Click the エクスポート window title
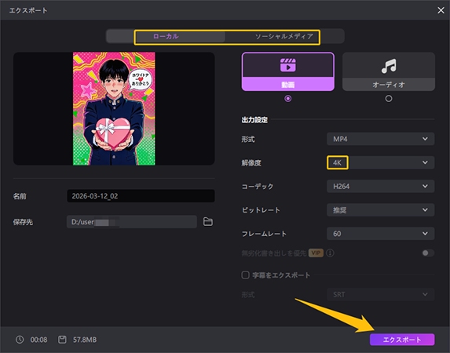This screenshot has width=450, height=353. click(x=28, y=11)
